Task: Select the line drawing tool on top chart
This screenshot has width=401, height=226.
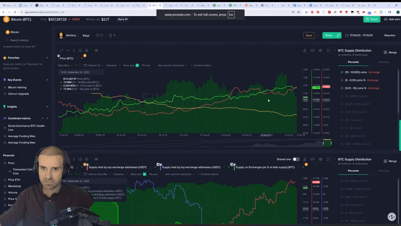Action: pos(61,50)
